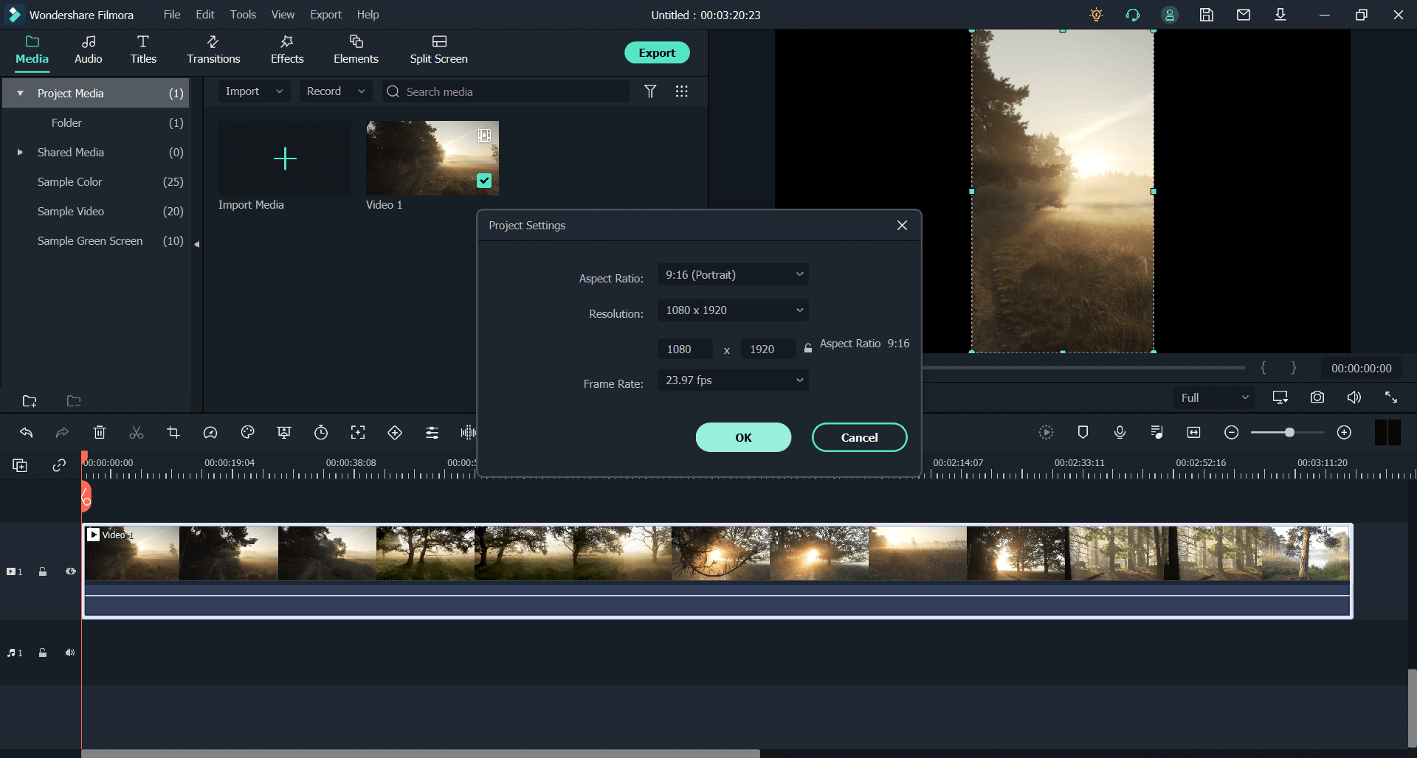Close the Project Settings dialog
The image size is (1417, 758).
pyautogui.click(x=902, y=225)
